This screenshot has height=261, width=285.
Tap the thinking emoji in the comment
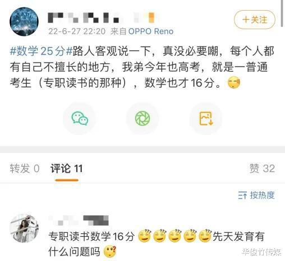pos(110,251)
